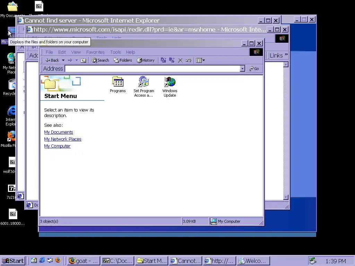Image resolution: width=355 pixels, height=266 pixels.
Task: Click the Outlook Express quick launch icon
Action: click(x=50, y=260)
